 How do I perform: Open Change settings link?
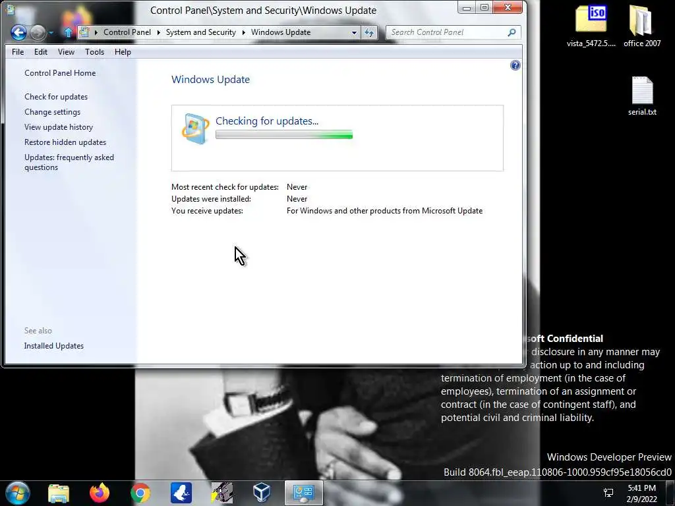[x=52, y=112]
